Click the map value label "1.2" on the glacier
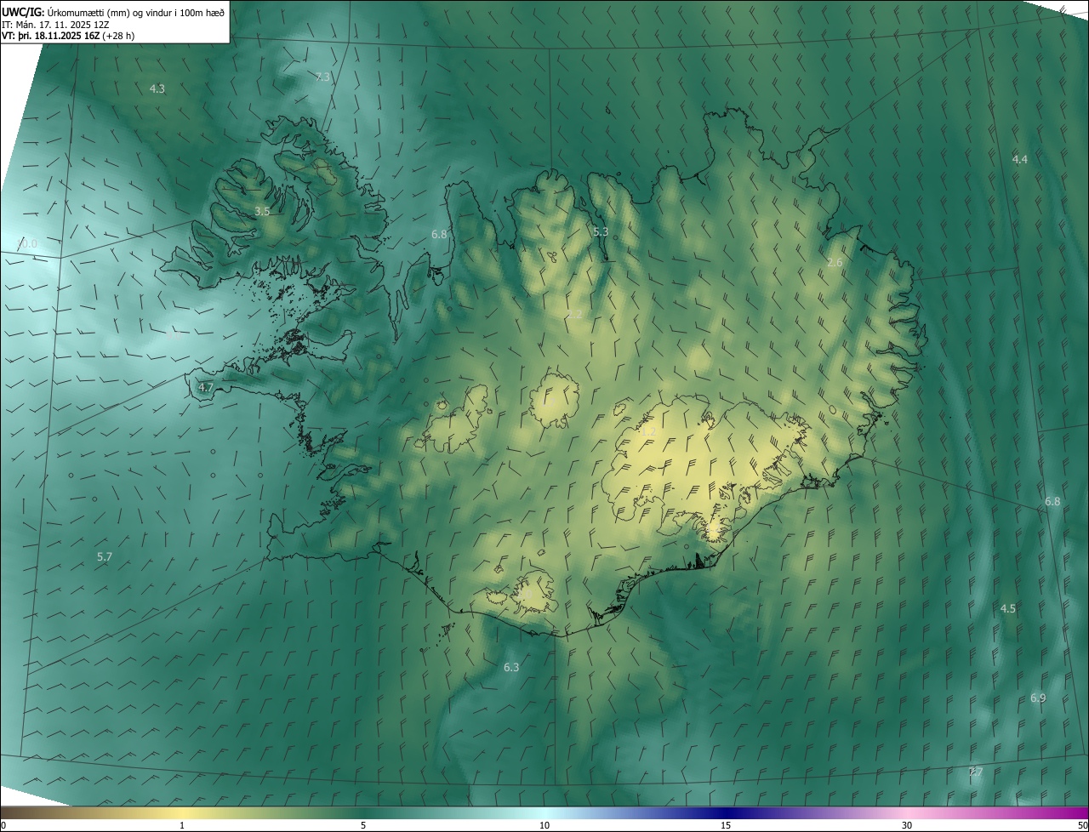Viewport: 1089px width, 832px height. (x=649, y=432)
